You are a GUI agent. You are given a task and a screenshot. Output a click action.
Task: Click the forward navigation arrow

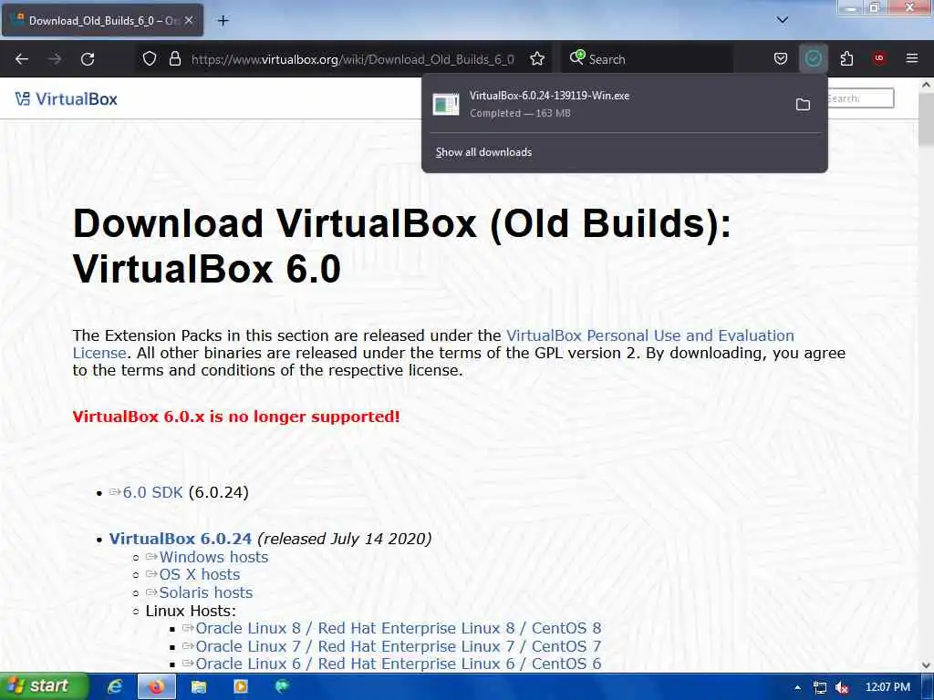click(55, 59)
